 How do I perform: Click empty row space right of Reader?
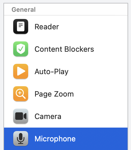[x=93, y=27]
